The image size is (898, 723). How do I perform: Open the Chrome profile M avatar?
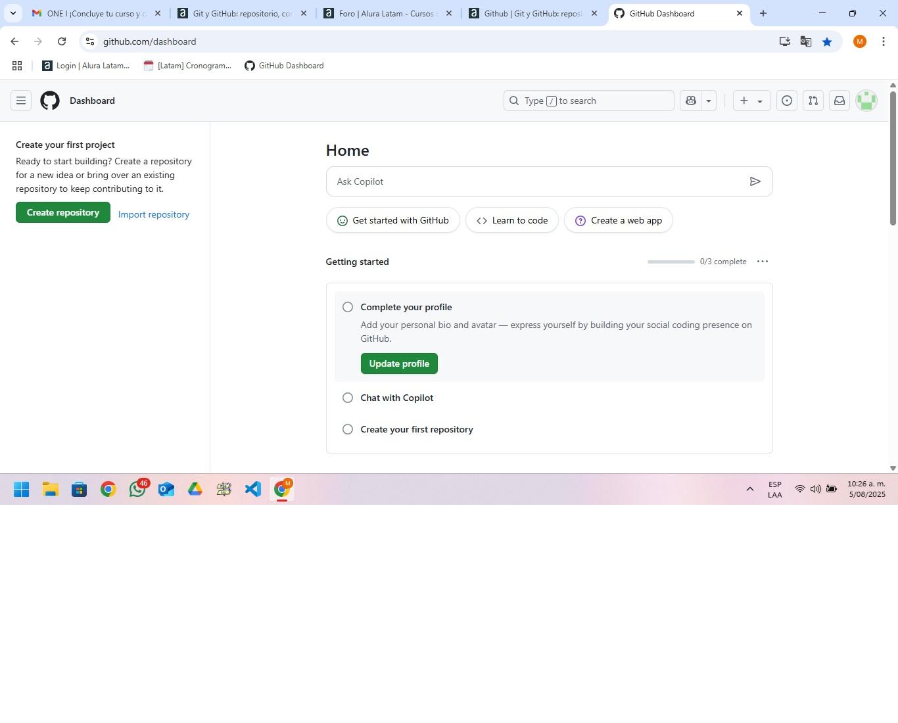coord(860,41)
